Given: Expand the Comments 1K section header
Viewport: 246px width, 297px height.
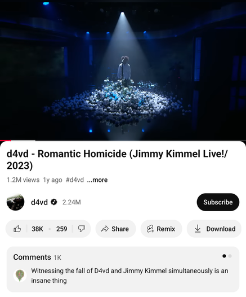Looking at the screenshot, I should click(x=37, y=257).
